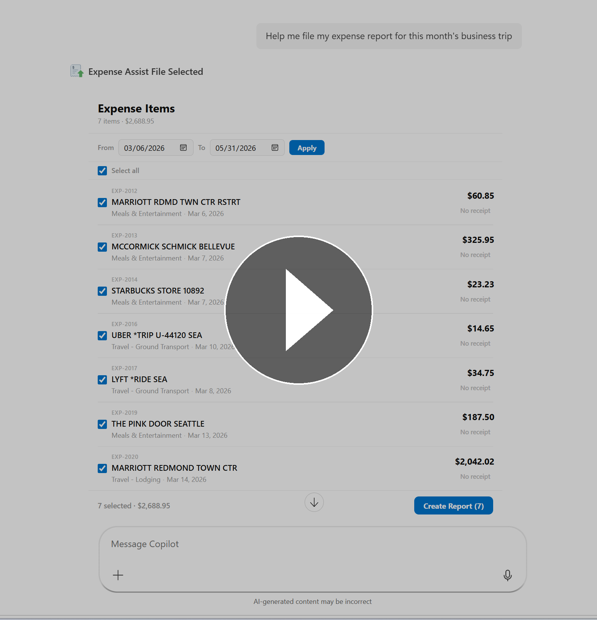Uncheck MARRIOTT RDMD TWN CTR RSTRT expense

(102, 202)
